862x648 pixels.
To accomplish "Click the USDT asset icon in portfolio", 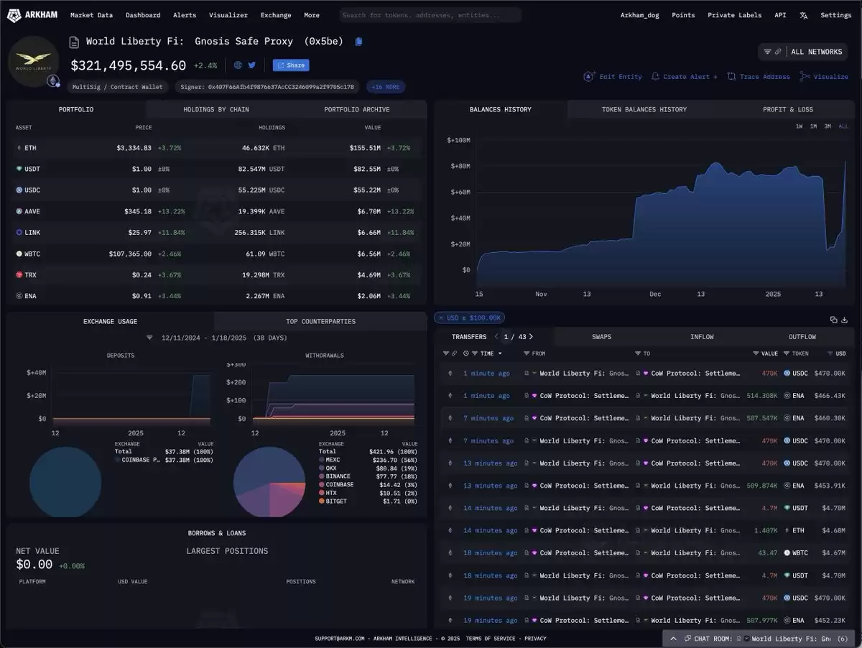I will pyautogui.click(x=19, y=169).
